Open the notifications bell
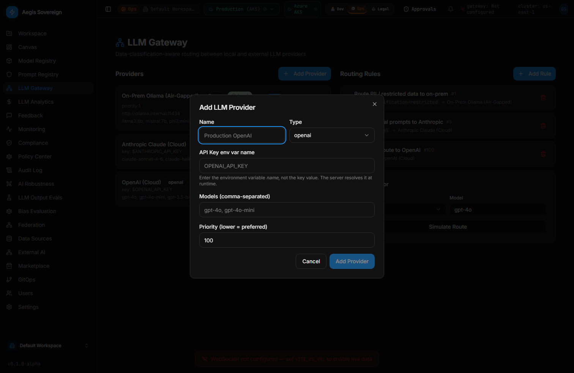The height and width of the screenshot is (373, 574). (451, 9)
